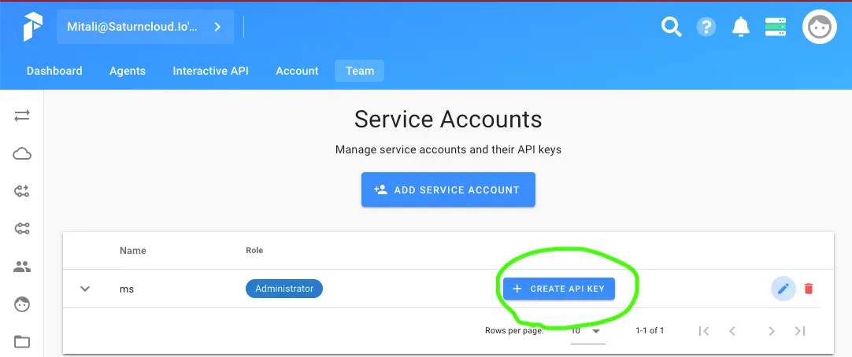Viewport: 852px width, 357px height.
Task: Switch to the Dashboard tab
Action: pyautogui.click(x=54, y=71)
